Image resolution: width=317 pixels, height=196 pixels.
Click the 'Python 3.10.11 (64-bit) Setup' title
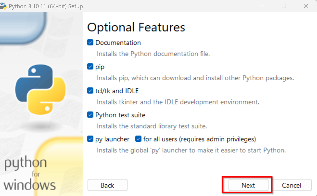pos(46,6)
